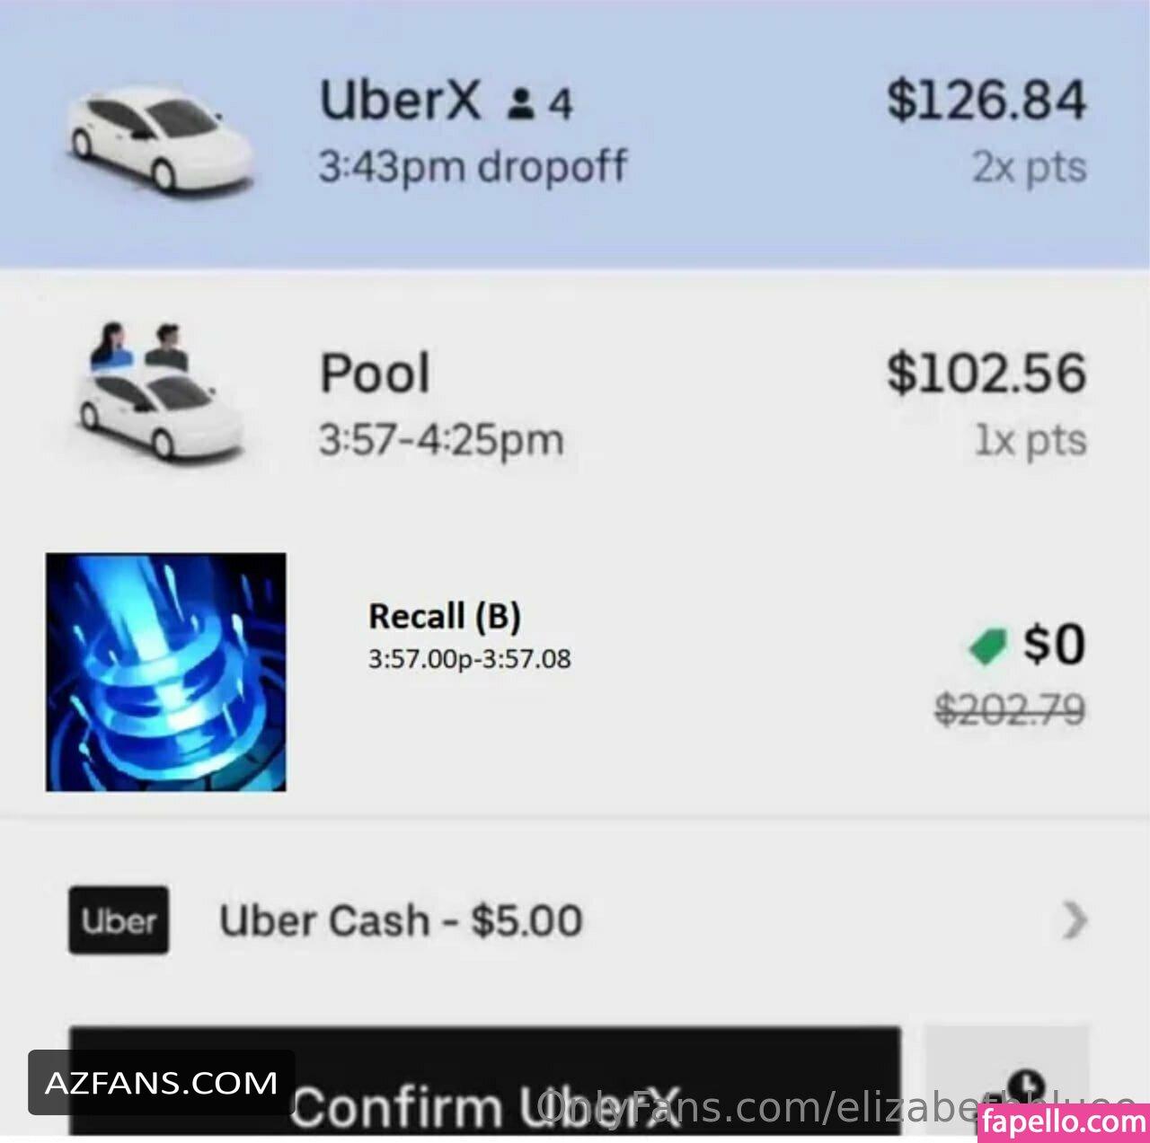Image resolution: width=1150 pixels, height=1143 pixels.
Task: Click the $102.56 Pool price
Action: tap(986, 373)
